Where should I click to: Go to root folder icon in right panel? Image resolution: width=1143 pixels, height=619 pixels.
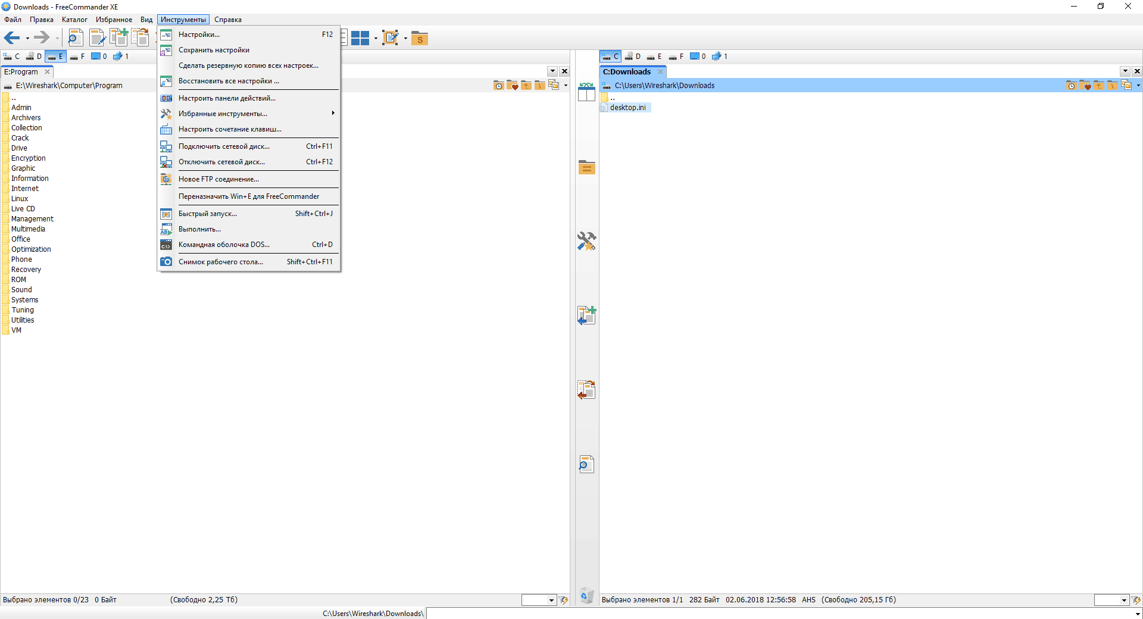[x=1112, y=86]
